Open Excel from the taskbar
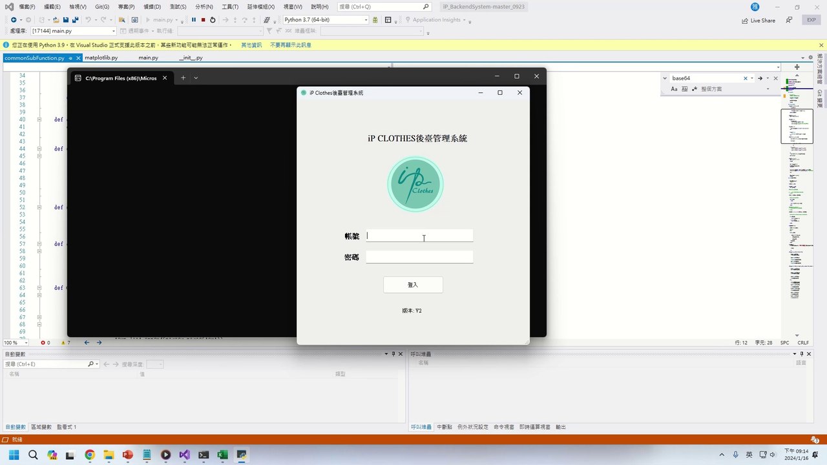 tap(223, 455)
